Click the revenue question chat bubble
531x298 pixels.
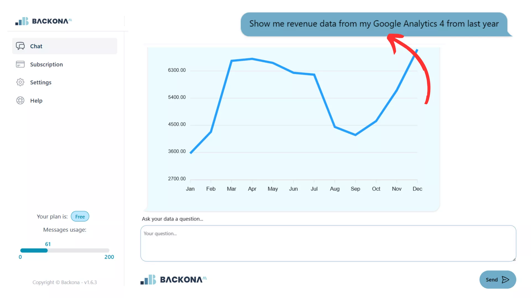[374, 24]
